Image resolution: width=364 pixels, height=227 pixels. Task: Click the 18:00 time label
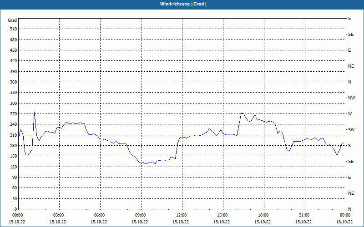264,215
